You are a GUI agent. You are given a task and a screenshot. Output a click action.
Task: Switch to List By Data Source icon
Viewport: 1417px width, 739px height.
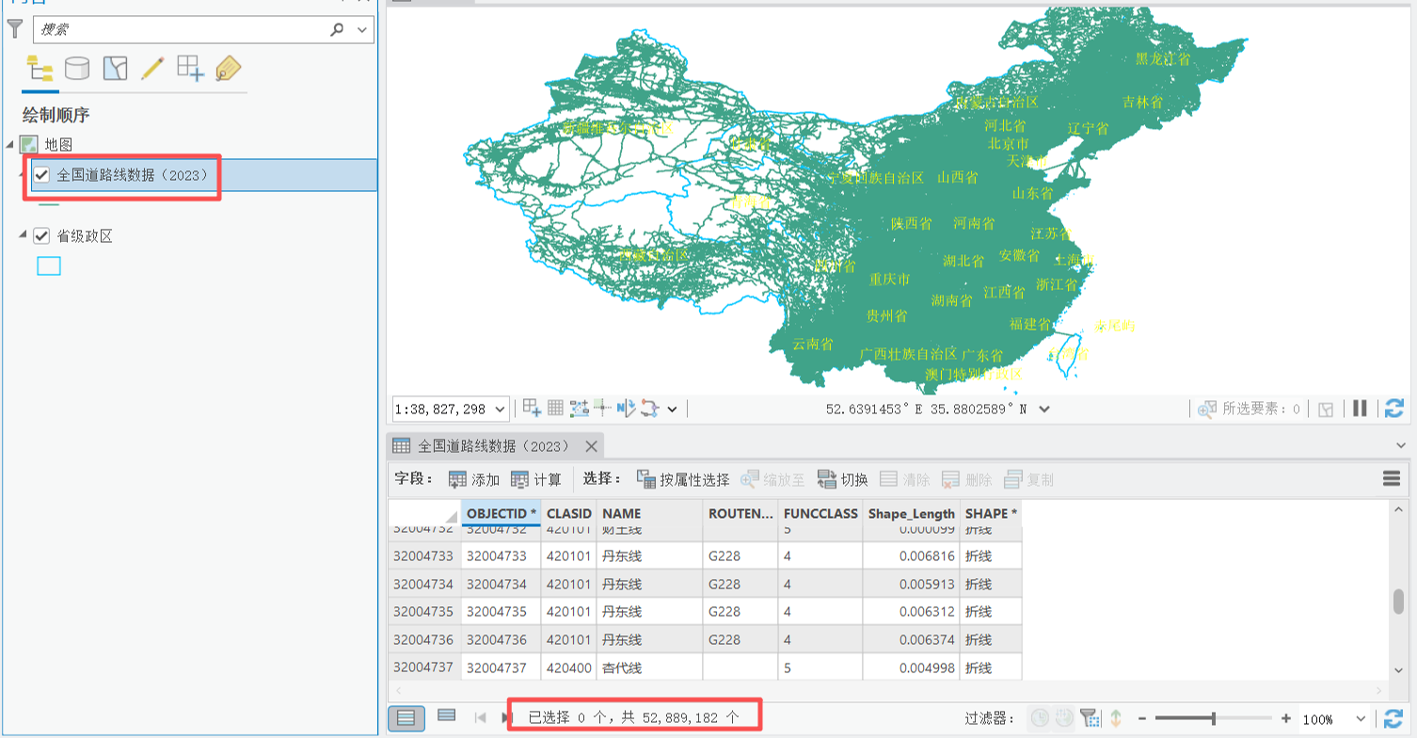click(x=77, y=69)
